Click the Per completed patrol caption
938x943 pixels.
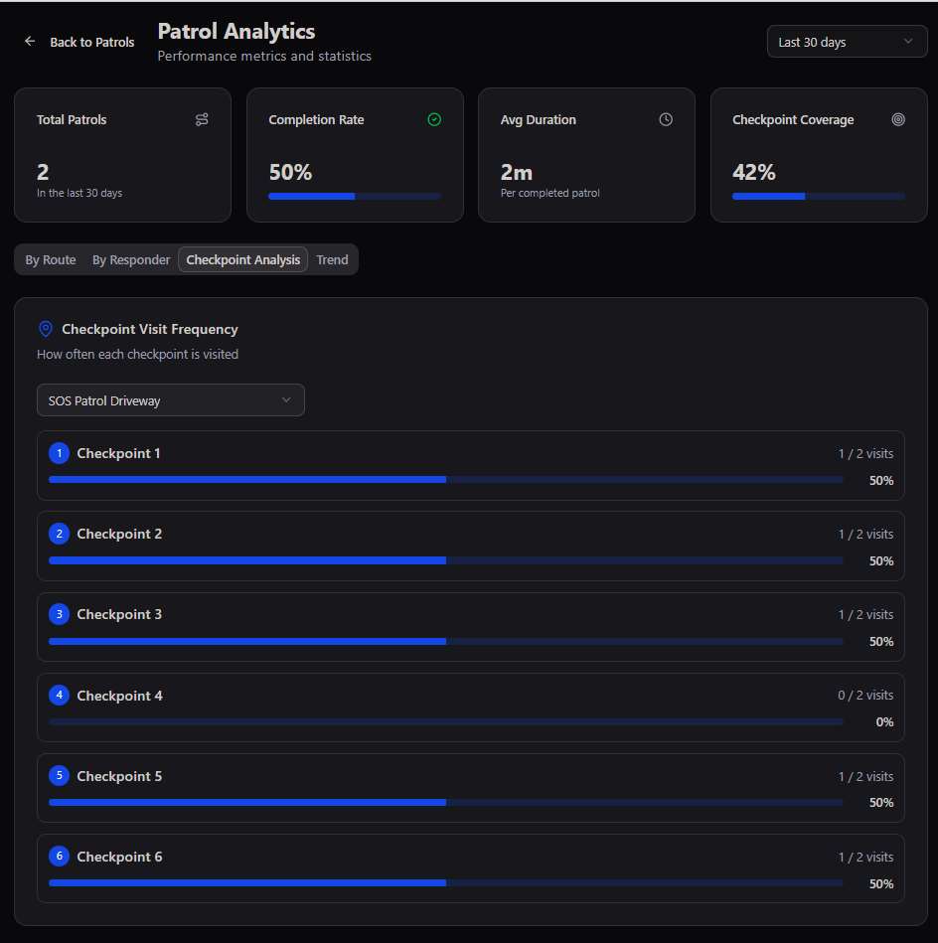click(x=550, y=193)
